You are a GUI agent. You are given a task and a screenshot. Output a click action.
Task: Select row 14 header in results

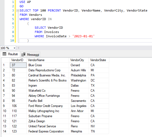point(6,131)
